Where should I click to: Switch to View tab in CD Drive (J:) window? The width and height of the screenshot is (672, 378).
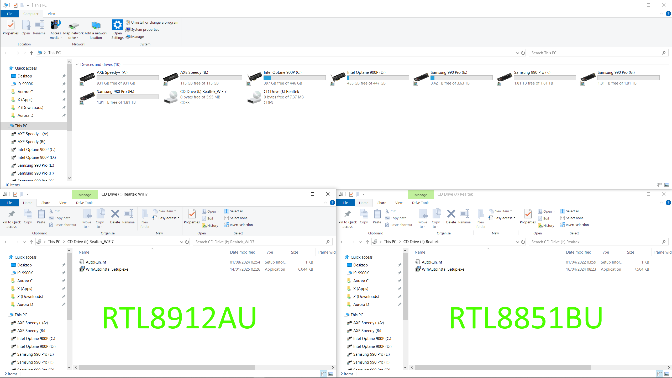[x=399, y=203]
